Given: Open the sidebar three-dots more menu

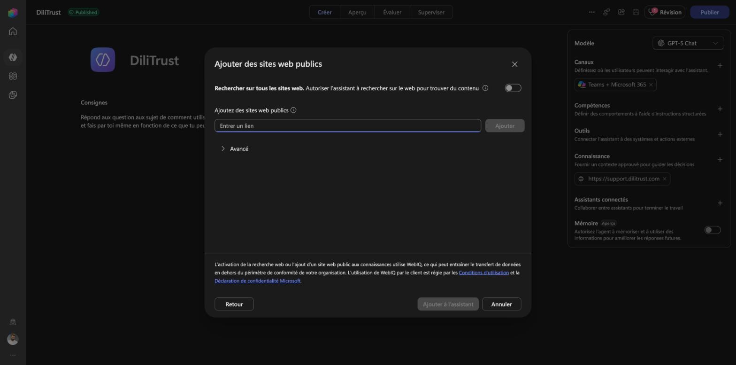Looking at the screenshot, I should point(13,355).
